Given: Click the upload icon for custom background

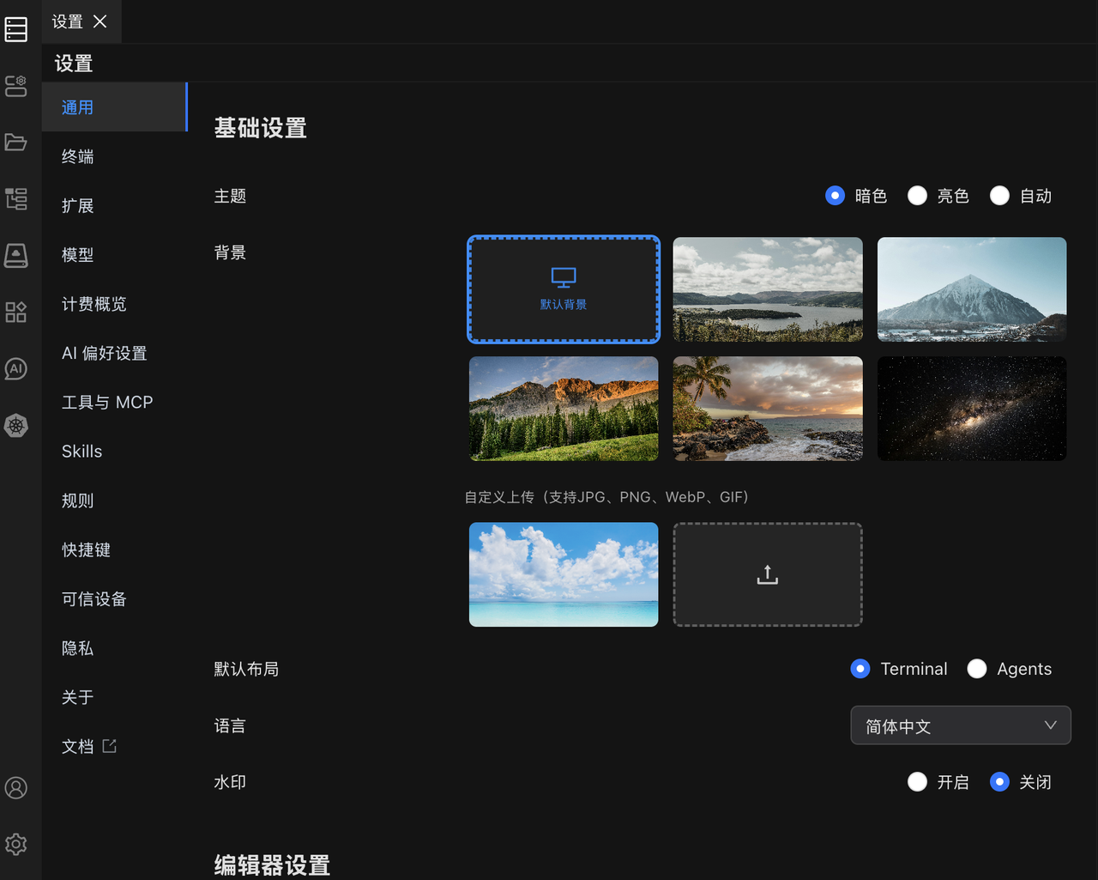Looking at the screenshot, I should (x=767, y=574).
